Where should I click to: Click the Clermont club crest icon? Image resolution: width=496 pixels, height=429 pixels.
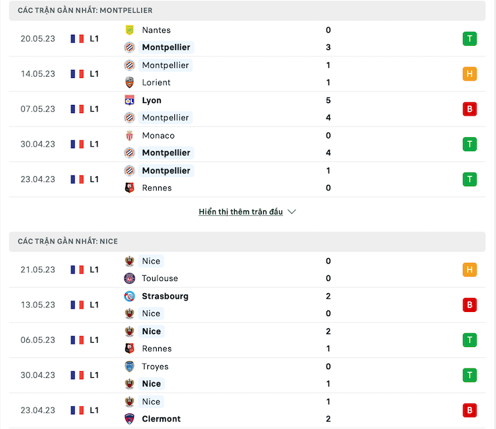(129, 419)
